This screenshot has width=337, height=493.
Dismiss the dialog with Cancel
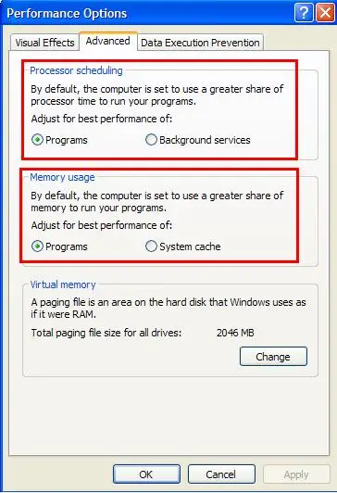coord(221,474)
